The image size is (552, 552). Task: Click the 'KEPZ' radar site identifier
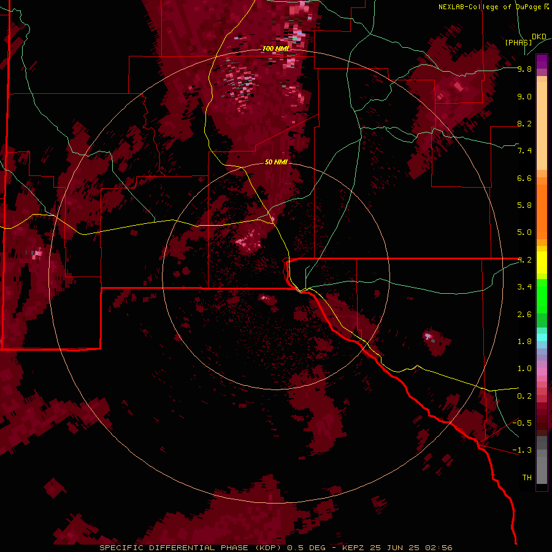[x=355, y=548]
